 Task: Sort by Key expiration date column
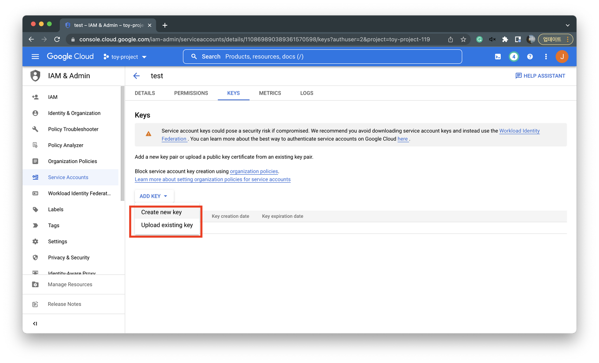pyautogui.click(x=283, y=216)
